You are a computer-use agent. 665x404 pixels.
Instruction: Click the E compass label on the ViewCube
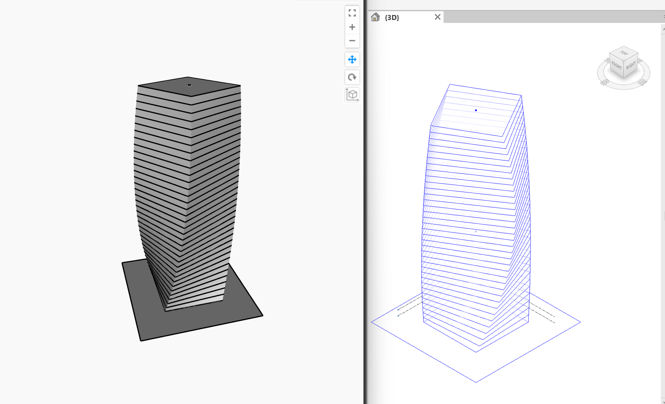643,82
